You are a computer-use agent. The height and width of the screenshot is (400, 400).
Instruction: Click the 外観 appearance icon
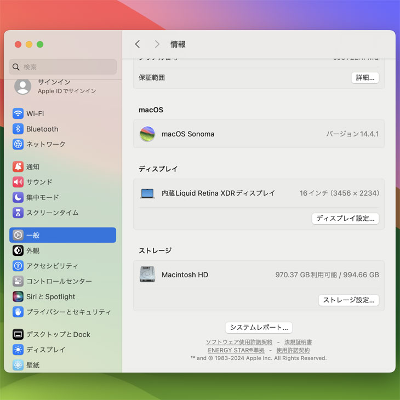tap(18, 250)
